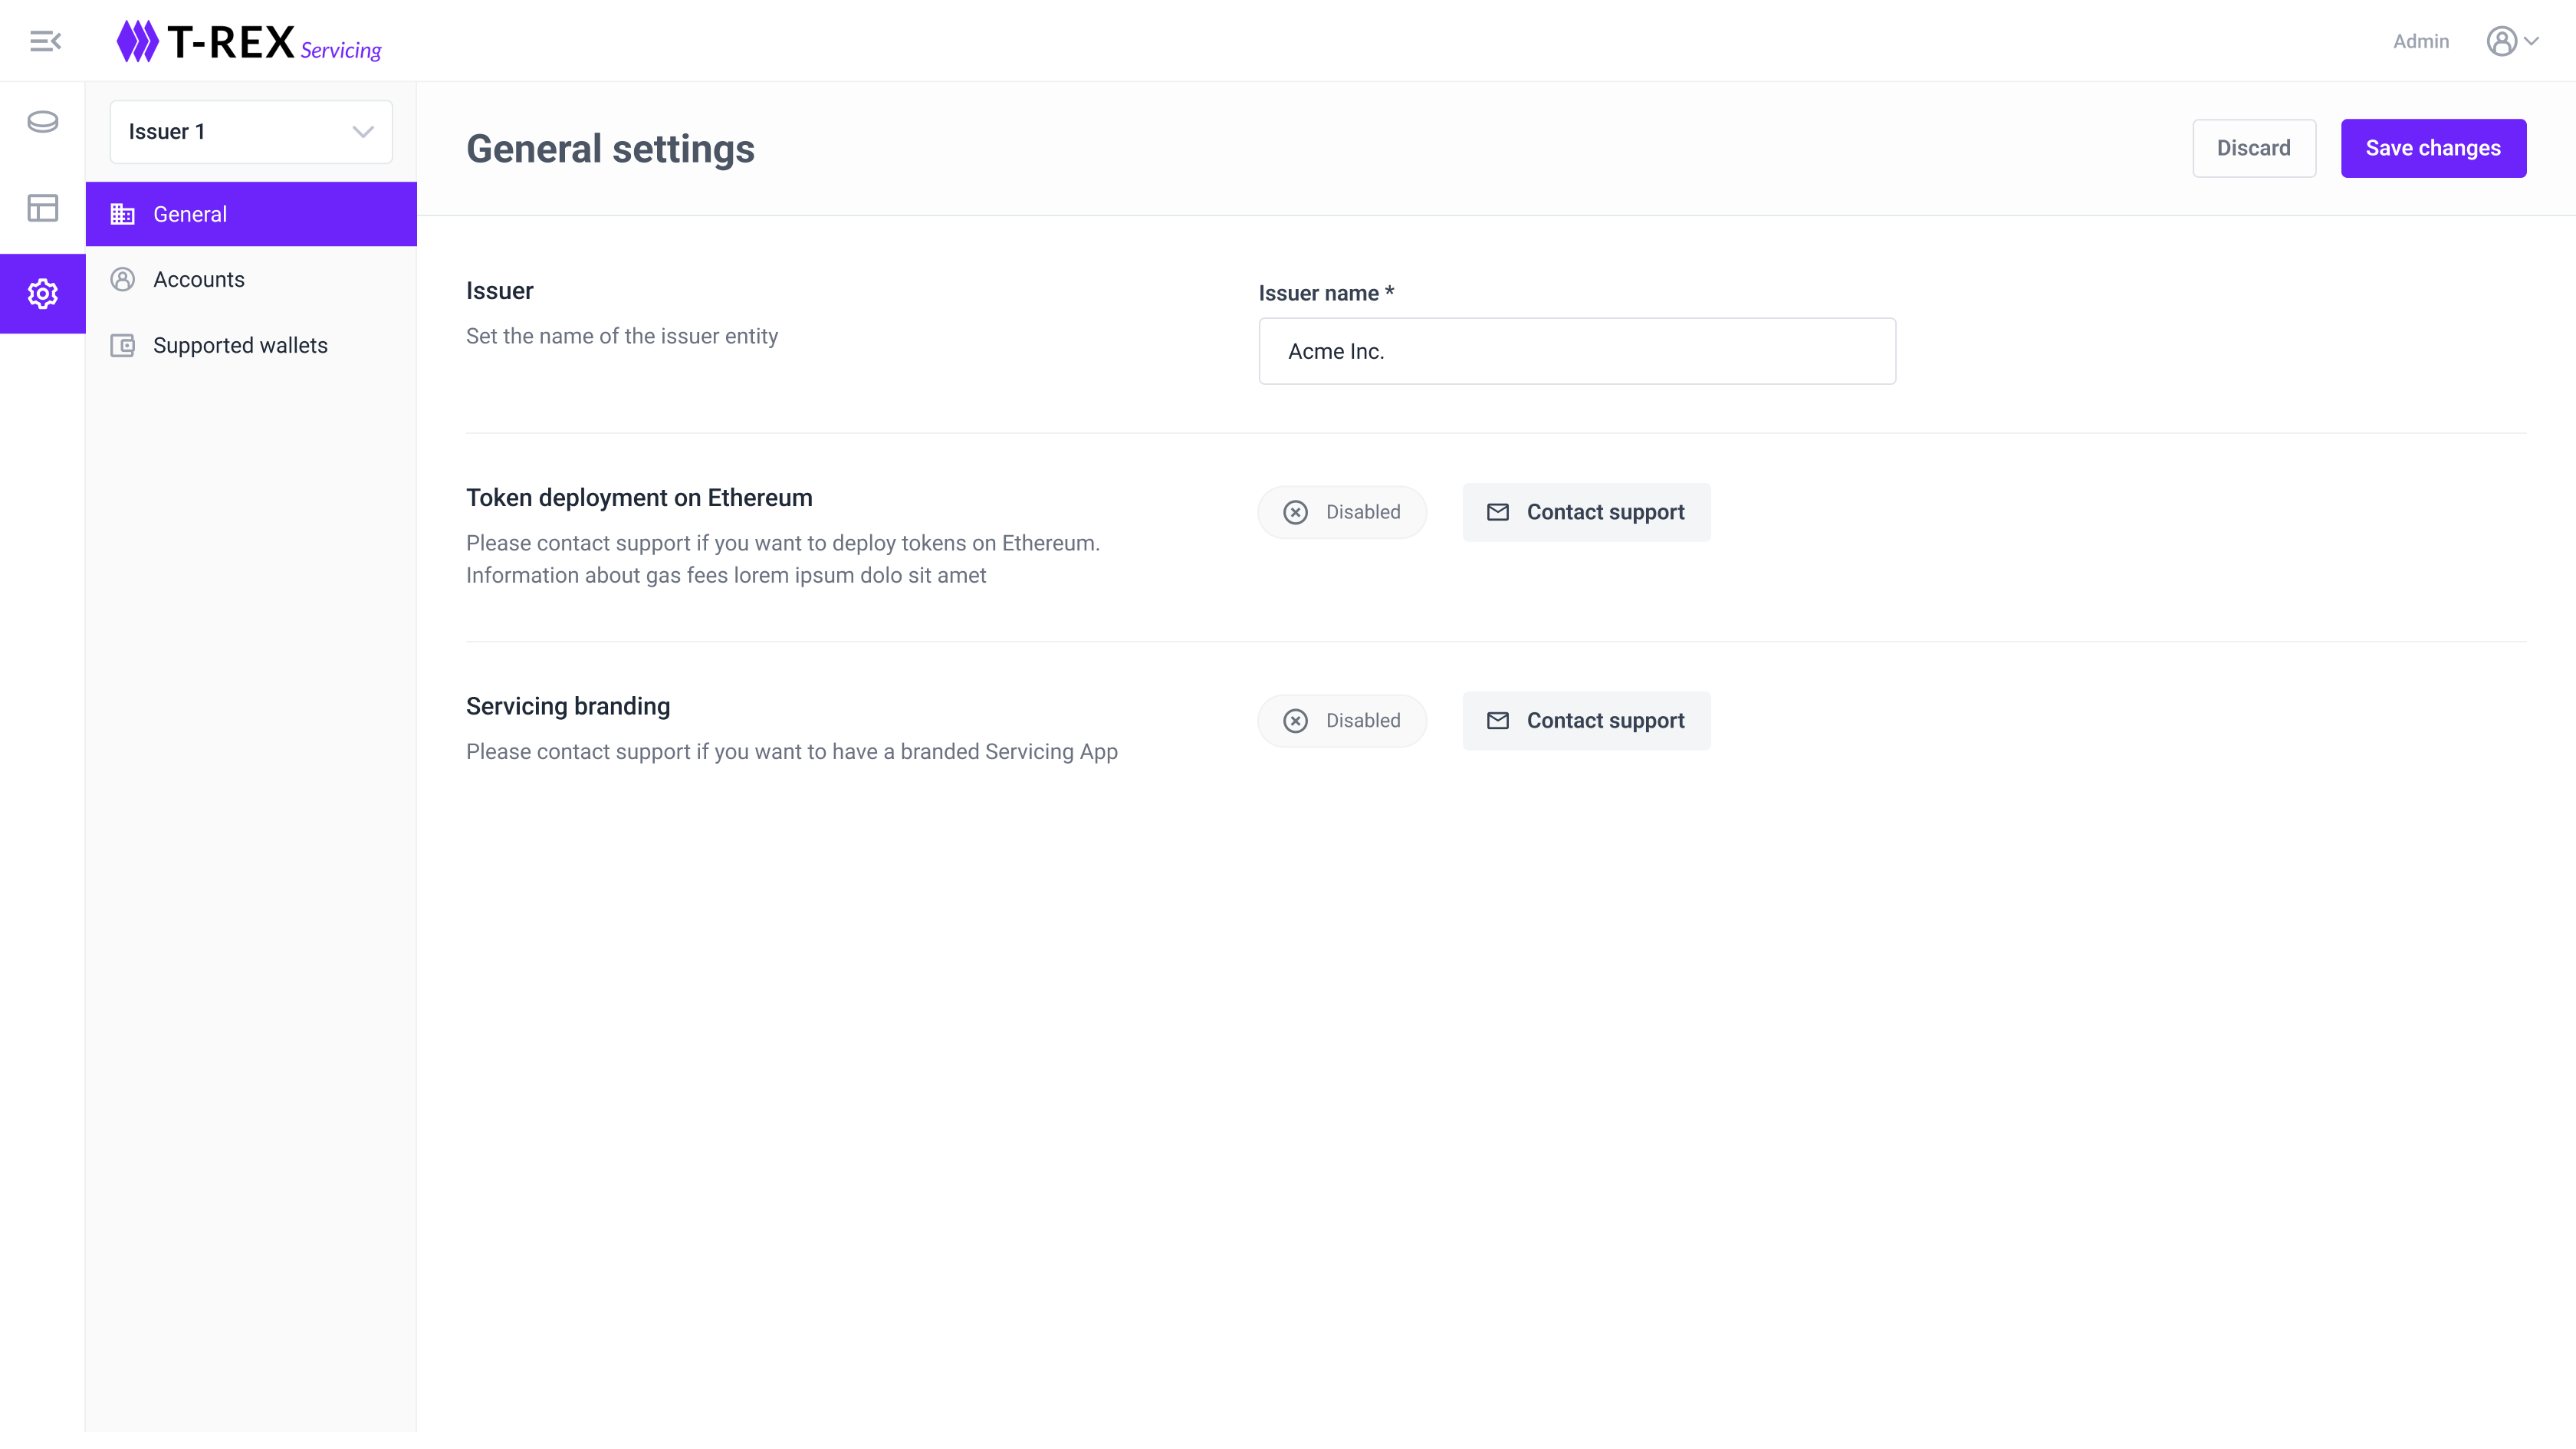Screen dimensions: 2576x1449
Task: Open the Supported wallets section
Action: (x=240, y=346)
